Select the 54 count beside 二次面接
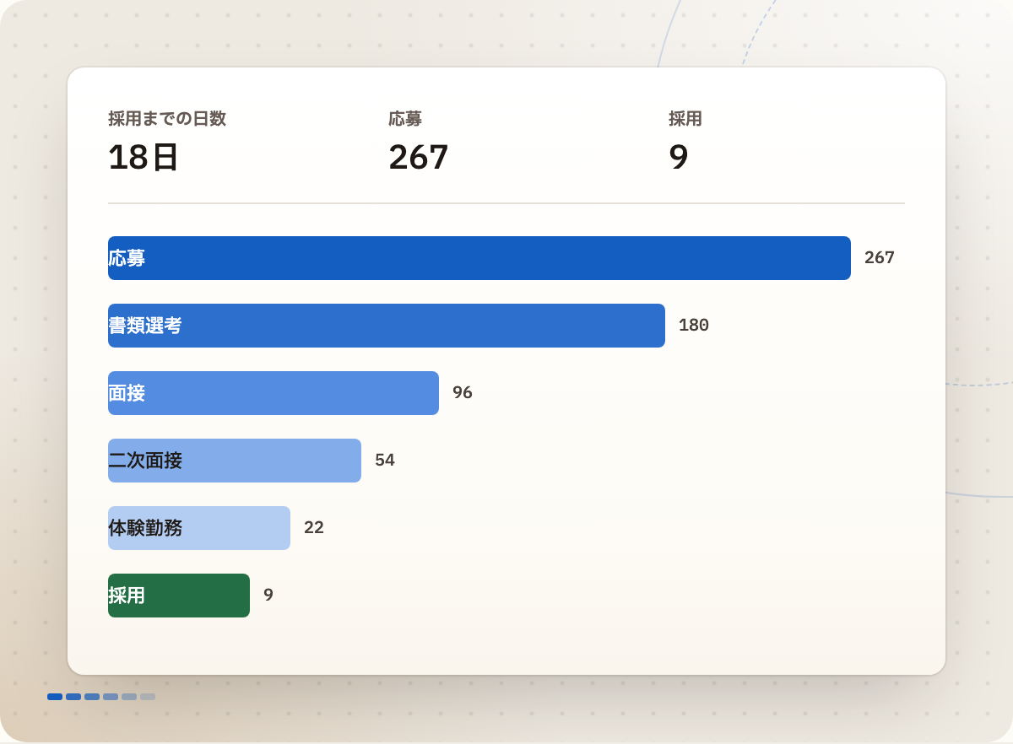This screenshot has height=744, width=1013. click(x=385, y=461)
